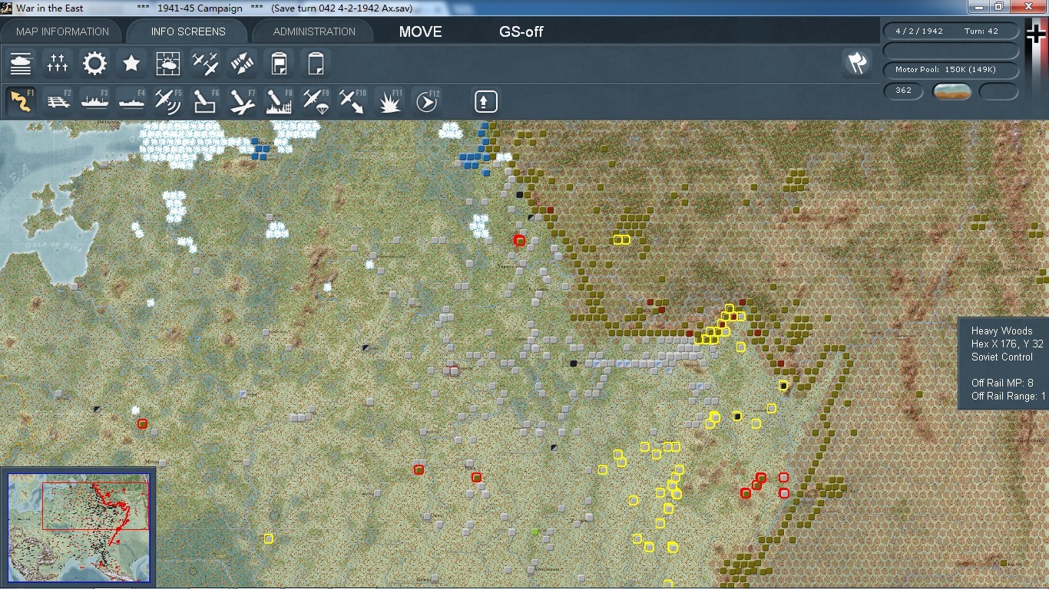Image resolution: width=1049 pixels, height=589 pixels.
Task: Switch to the MAP INFORMATION tab
Action: [x=63, y=31]
